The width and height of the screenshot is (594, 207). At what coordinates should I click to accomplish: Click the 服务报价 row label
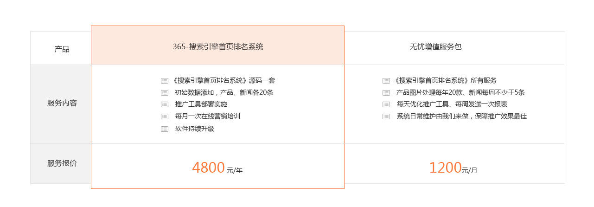pos(62,163)
